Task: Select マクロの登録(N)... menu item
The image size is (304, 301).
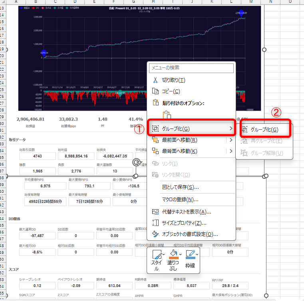Action: pyautogui.click(x=191, y=200)
